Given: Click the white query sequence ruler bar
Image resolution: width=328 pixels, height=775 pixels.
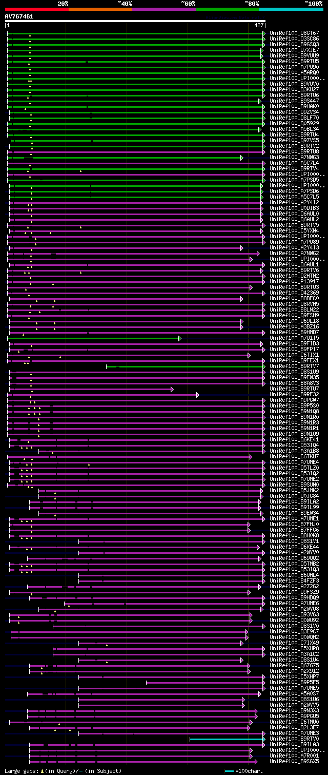Looking at the screenshot, I should (135, 21).
